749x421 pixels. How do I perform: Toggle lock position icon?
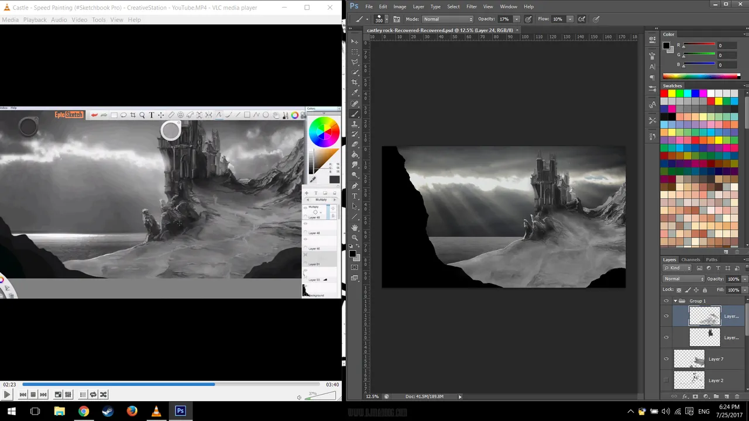pyautogui.click(x=696, y=290)
